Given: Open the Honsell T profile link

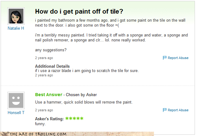Looking at the screenshot, I should (16, 113).
